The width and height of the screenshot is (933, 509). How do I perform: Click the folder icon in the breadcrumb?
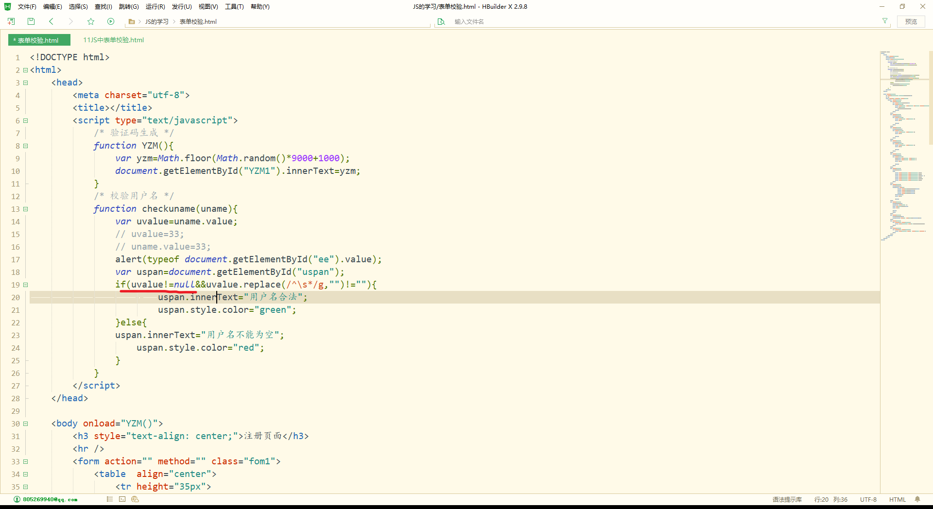point(131,21)
